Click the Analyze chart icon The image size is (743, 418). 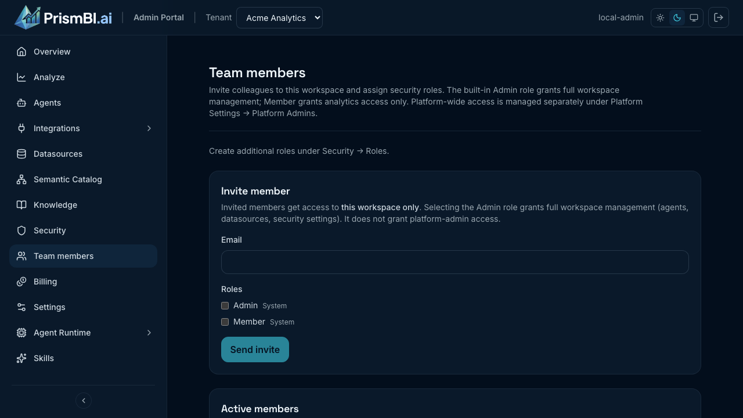click(x=21, y=77)
